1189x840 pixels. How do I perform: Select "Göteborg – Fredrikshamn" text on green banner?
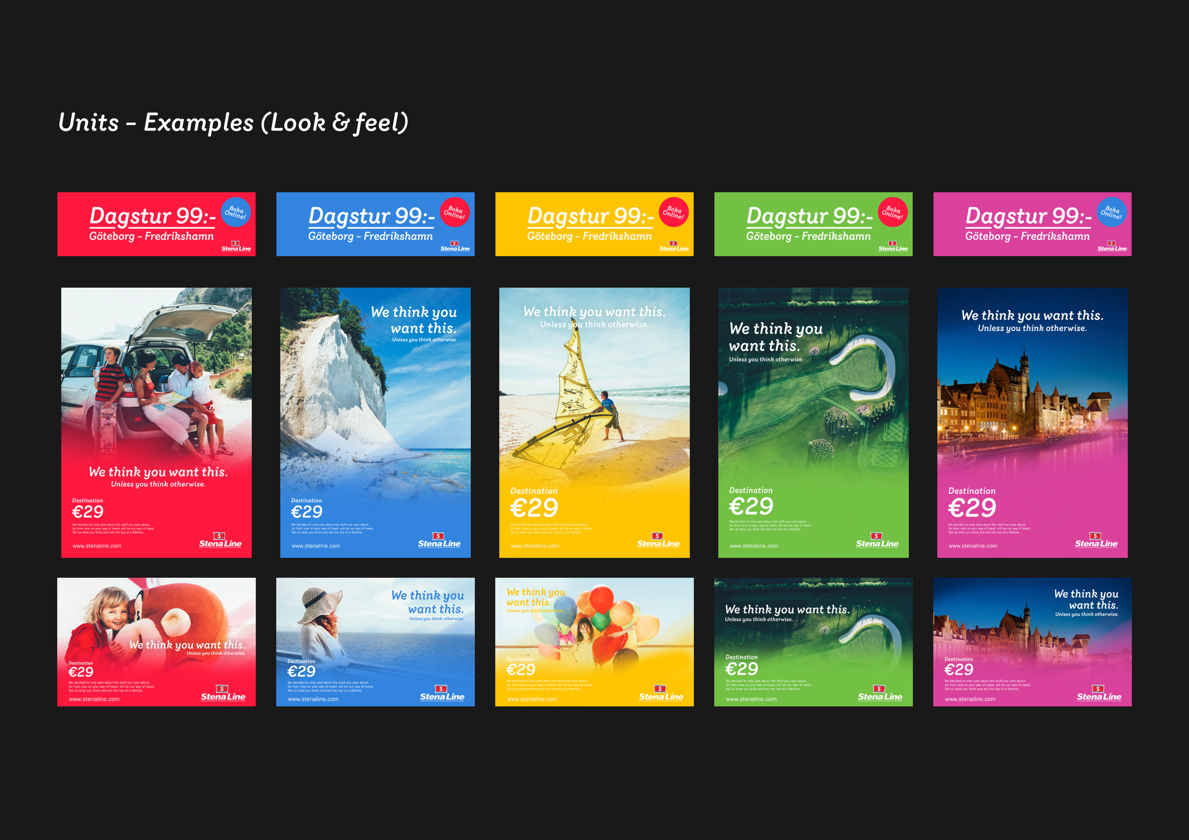[809, 237]
